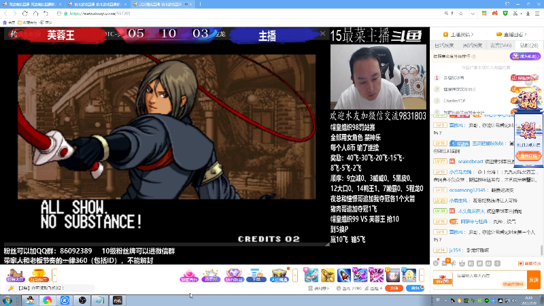Image resolution: width=544 pixels, height=306 pixels.
Task: Open the purple diamond activity icon
Action: tap(234, 275)
